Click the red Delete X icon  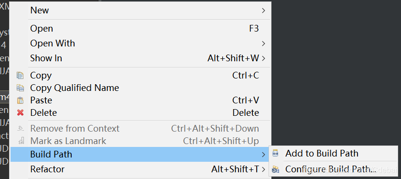tap(20, 112)
